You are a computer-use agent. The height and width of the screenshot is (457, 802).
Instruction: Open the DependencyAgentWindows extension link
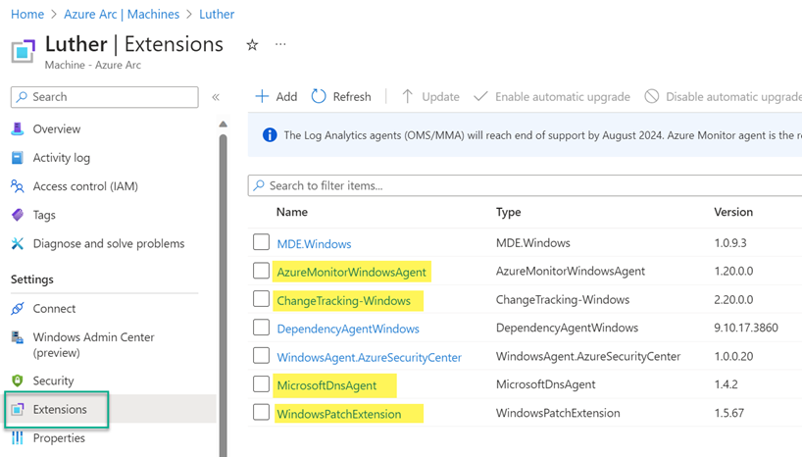click(x=348, y=329)
